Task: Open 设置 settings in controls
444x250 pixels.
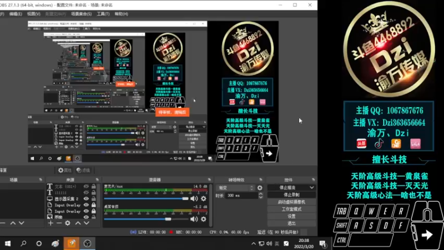Action: coord(291,216)
